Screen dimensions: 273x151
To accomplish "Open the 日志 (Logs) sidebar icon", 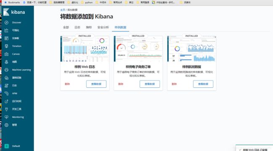I will (6, 86).
